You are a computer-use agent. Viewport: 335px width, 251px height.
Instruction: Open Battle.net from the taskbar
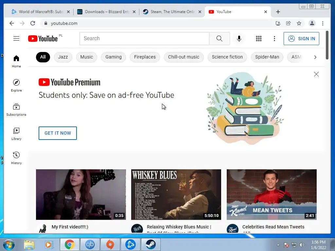131,244
